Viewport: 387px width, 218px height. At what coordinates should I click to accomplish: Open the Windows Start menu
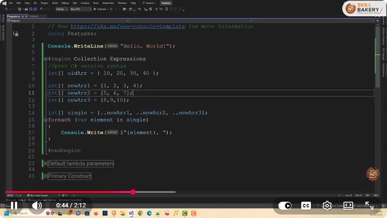point(7,213)
